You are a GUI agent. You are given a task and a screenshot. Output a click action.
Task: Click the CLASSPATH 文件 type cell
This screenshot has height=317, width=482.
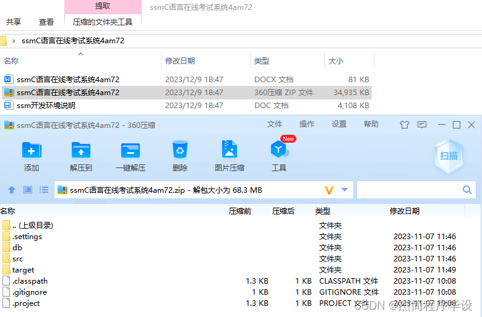(x=348, y=281)
